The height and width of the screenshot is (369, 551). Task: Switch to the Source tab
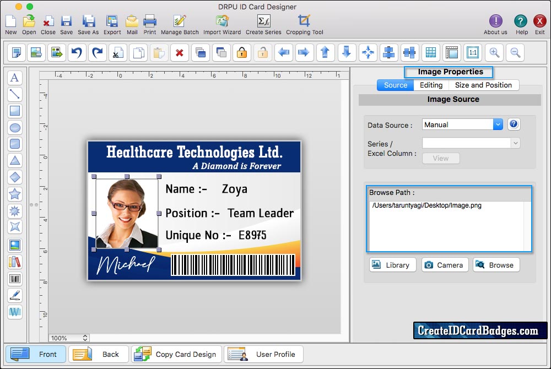[x=395, y=85]
